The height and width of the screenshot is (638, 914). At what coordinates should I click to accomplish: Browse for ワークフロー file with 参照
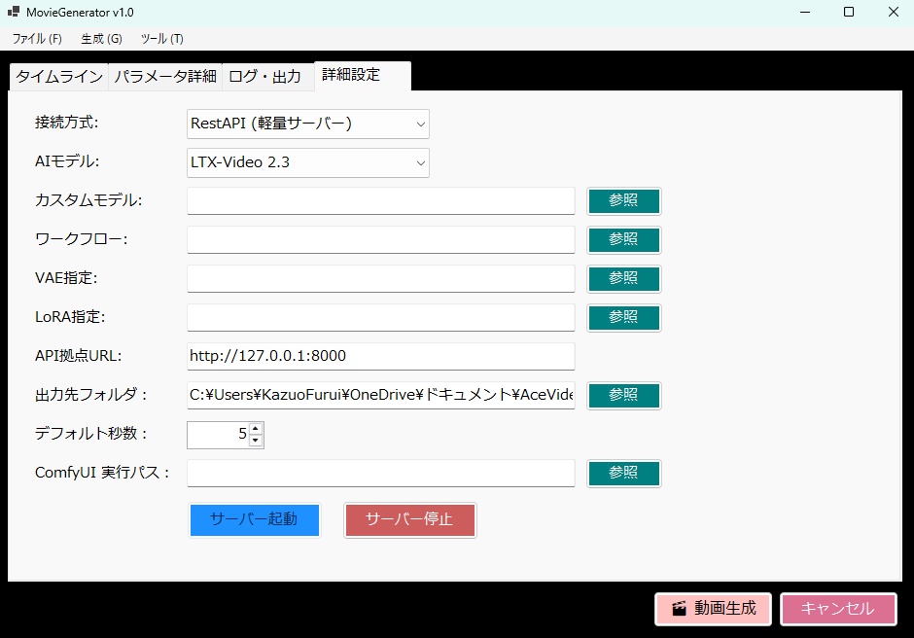coord(623,239)
